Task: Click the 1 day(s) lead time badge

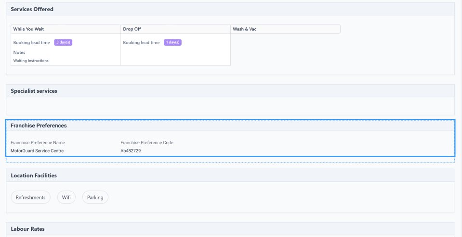Action: pyautogui.click(x=172, y=42)
